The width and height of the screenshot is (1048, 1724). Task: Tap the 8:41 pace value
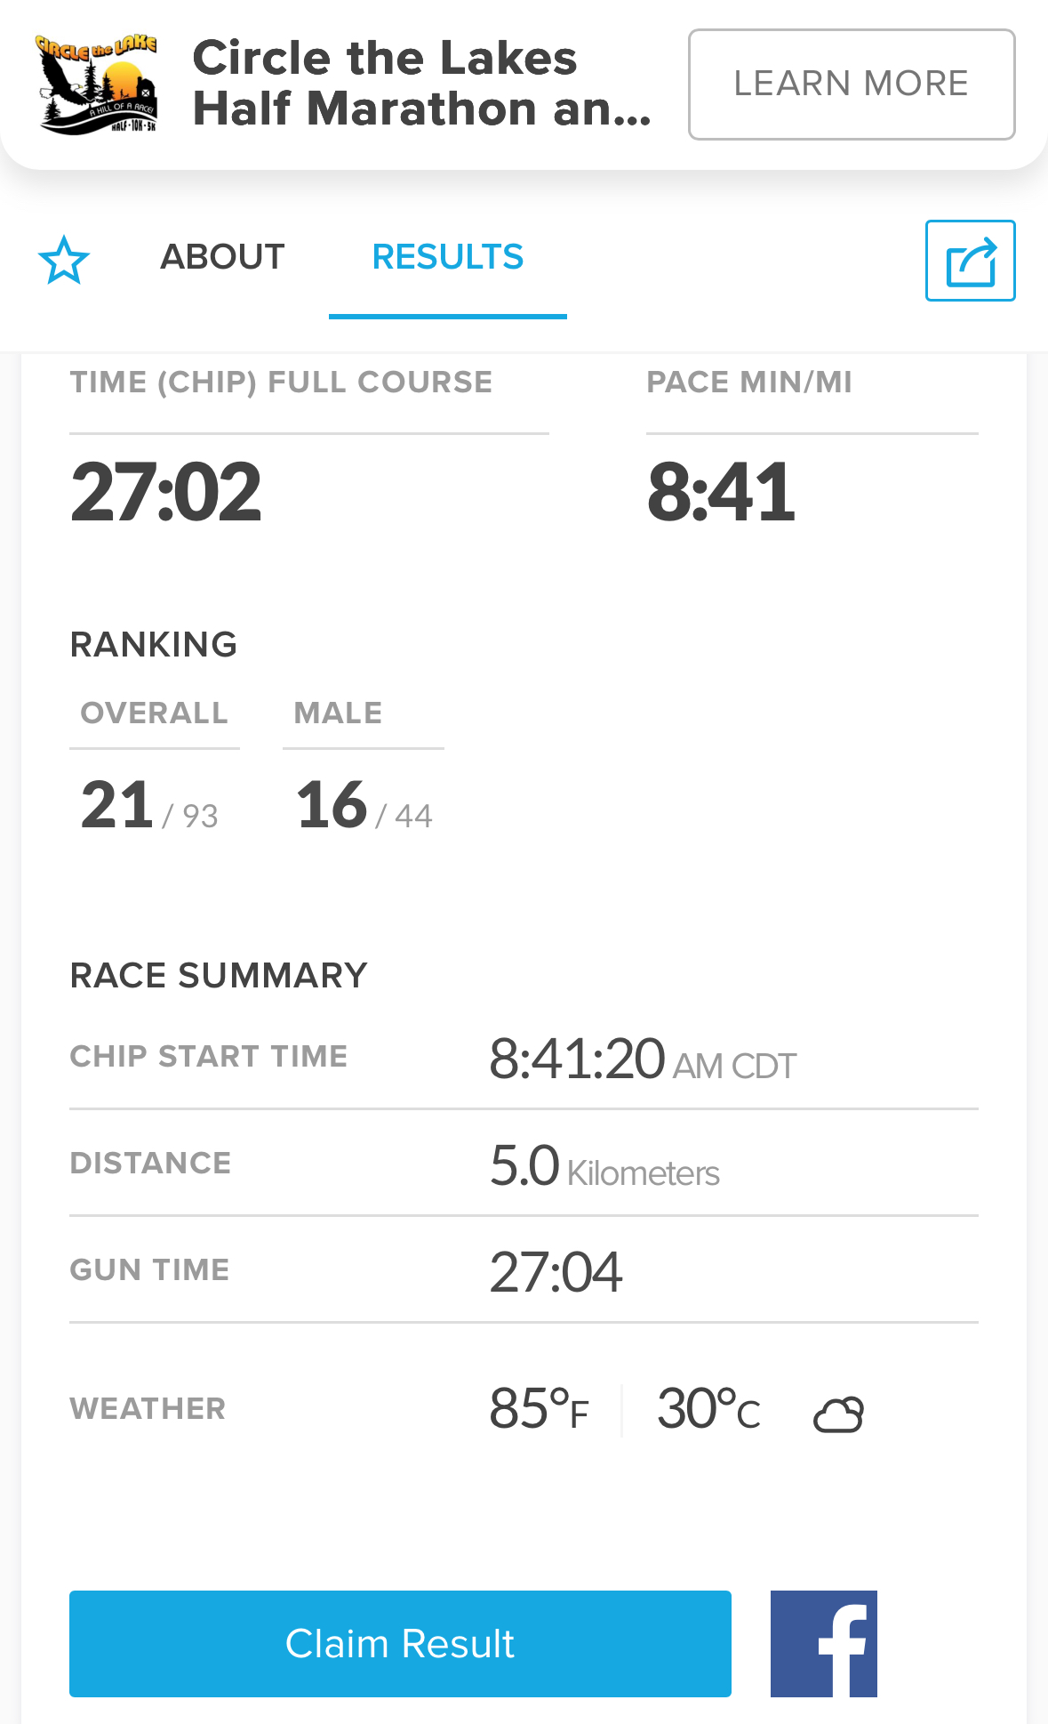tap(721, 492)
